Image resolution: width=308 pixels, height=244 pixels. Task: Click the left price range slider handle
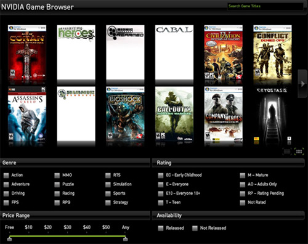tap(9, 239)
